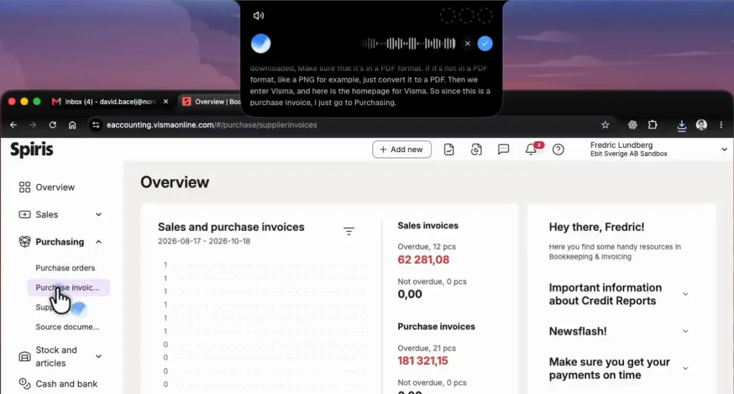734x394 pixels.
Task: Click the Purchase invoices heading
Action: 436,326
